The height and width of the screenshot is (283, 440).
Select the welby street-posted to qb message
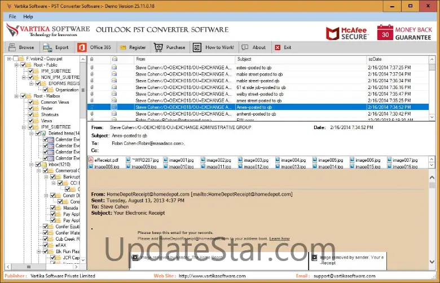tap(258, 94)
